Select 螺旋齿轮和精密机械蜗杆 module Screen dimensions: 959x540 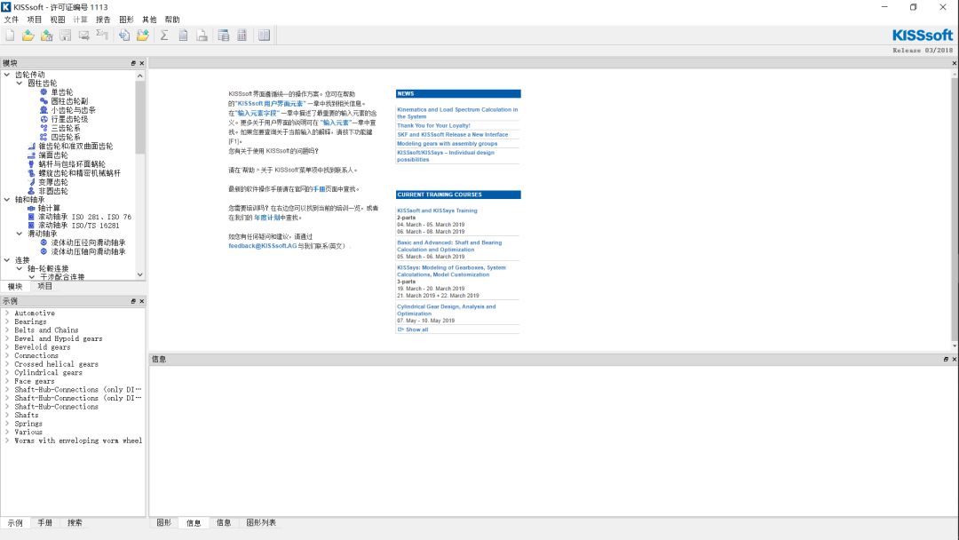pos(80,173)
